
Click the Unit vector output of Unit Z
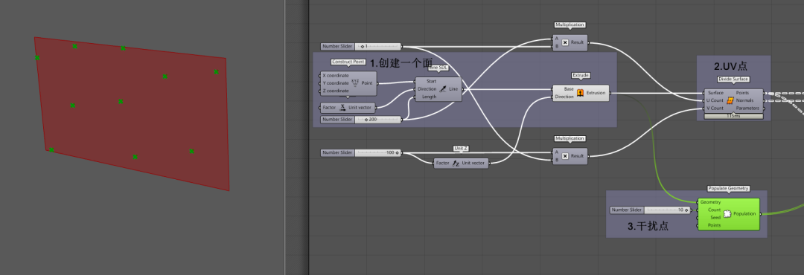(473, 163)
